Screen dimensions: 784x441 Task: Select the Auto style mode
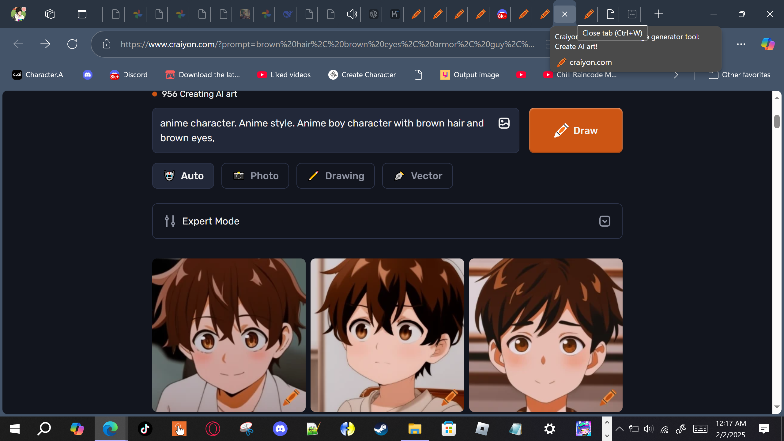[x=183, y=176]
